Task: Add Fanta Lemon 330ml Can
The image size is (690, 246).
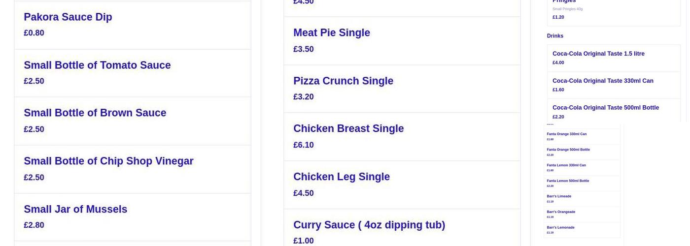Action: coord(582,167)
